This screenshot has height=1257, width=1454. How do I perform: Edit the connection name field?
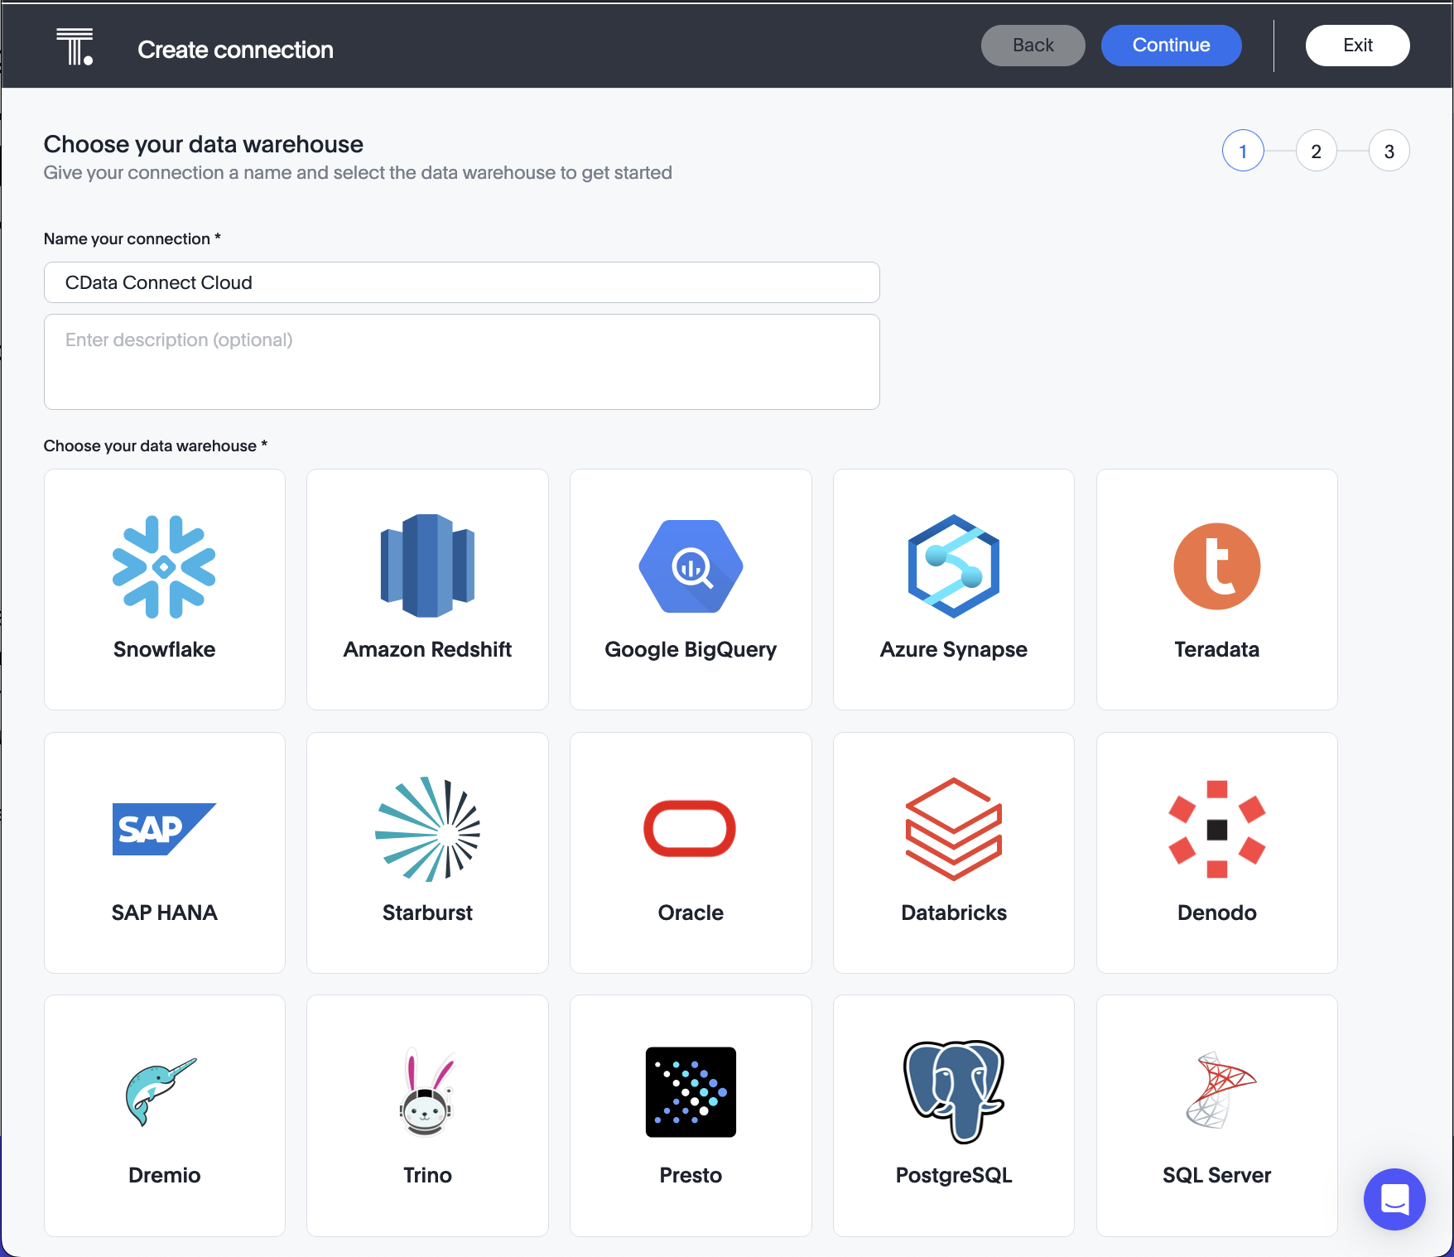[x=462, y=282]
